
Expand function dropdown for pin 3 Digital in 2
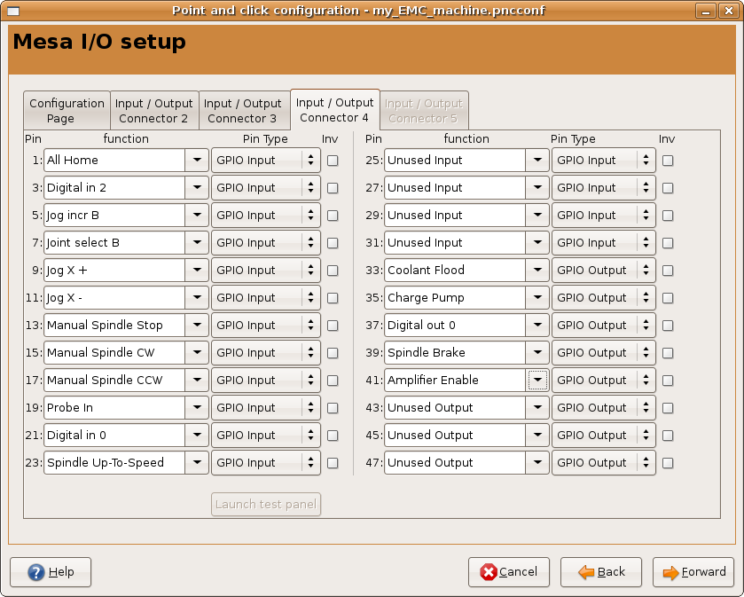click(197, 187)
